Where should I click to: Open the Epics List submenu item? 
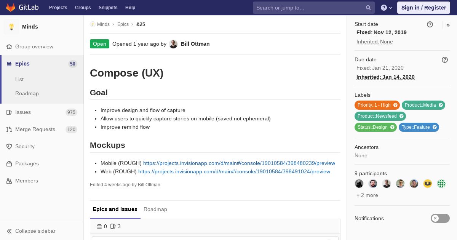point(19,79)
